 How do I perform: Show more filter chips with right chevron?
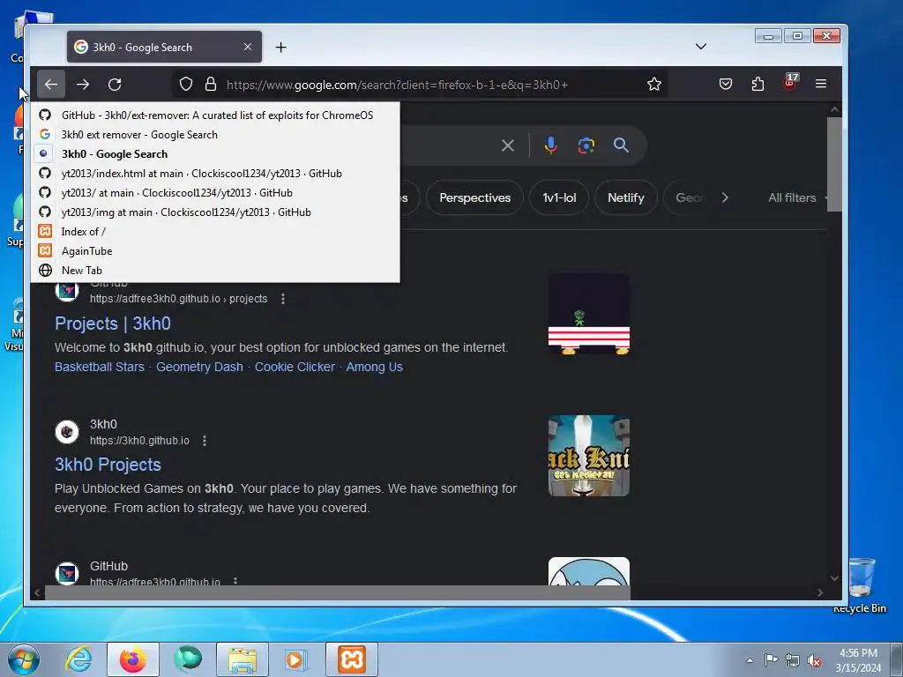click(725, 197)
